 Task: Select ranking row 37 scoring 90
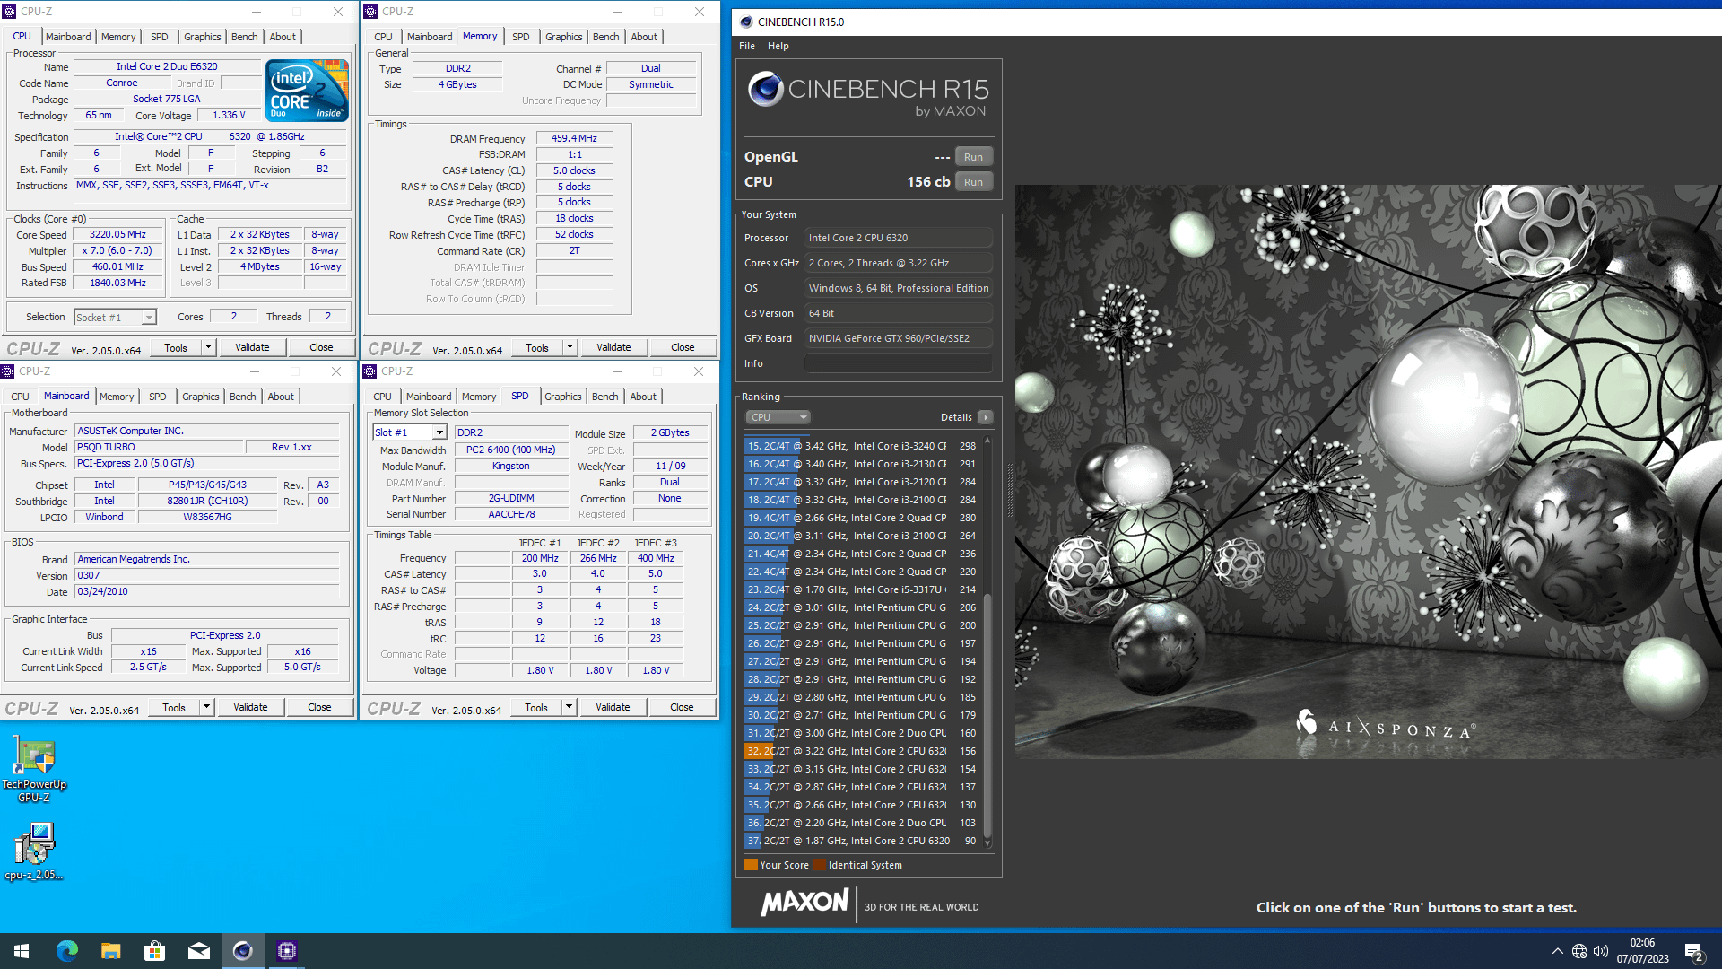[x=861, y=841]
